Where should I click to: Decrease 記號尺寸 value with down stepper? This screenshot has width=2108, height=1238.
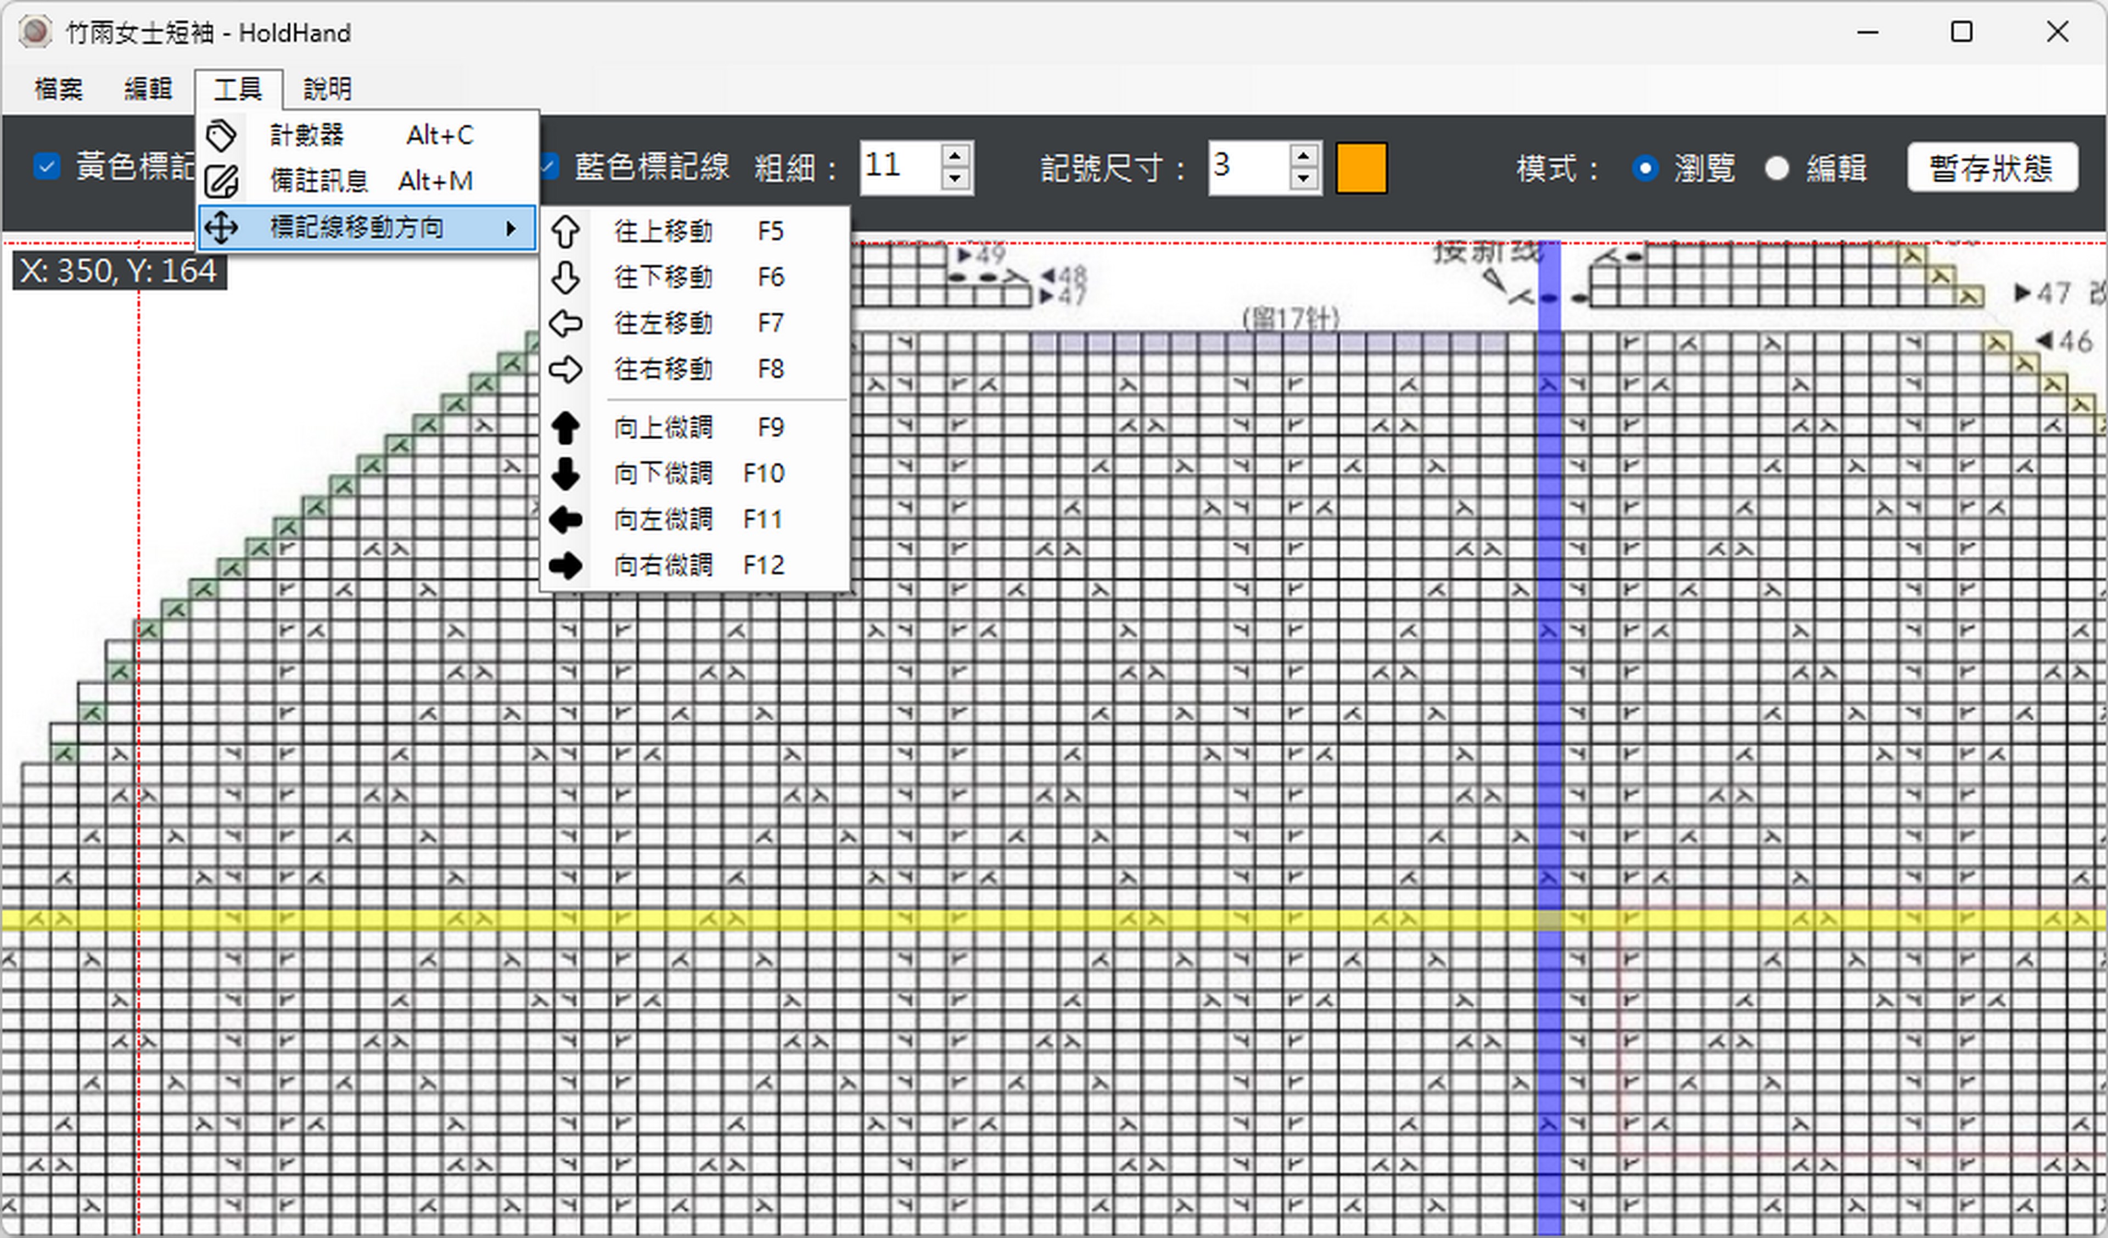point(1303,179)
